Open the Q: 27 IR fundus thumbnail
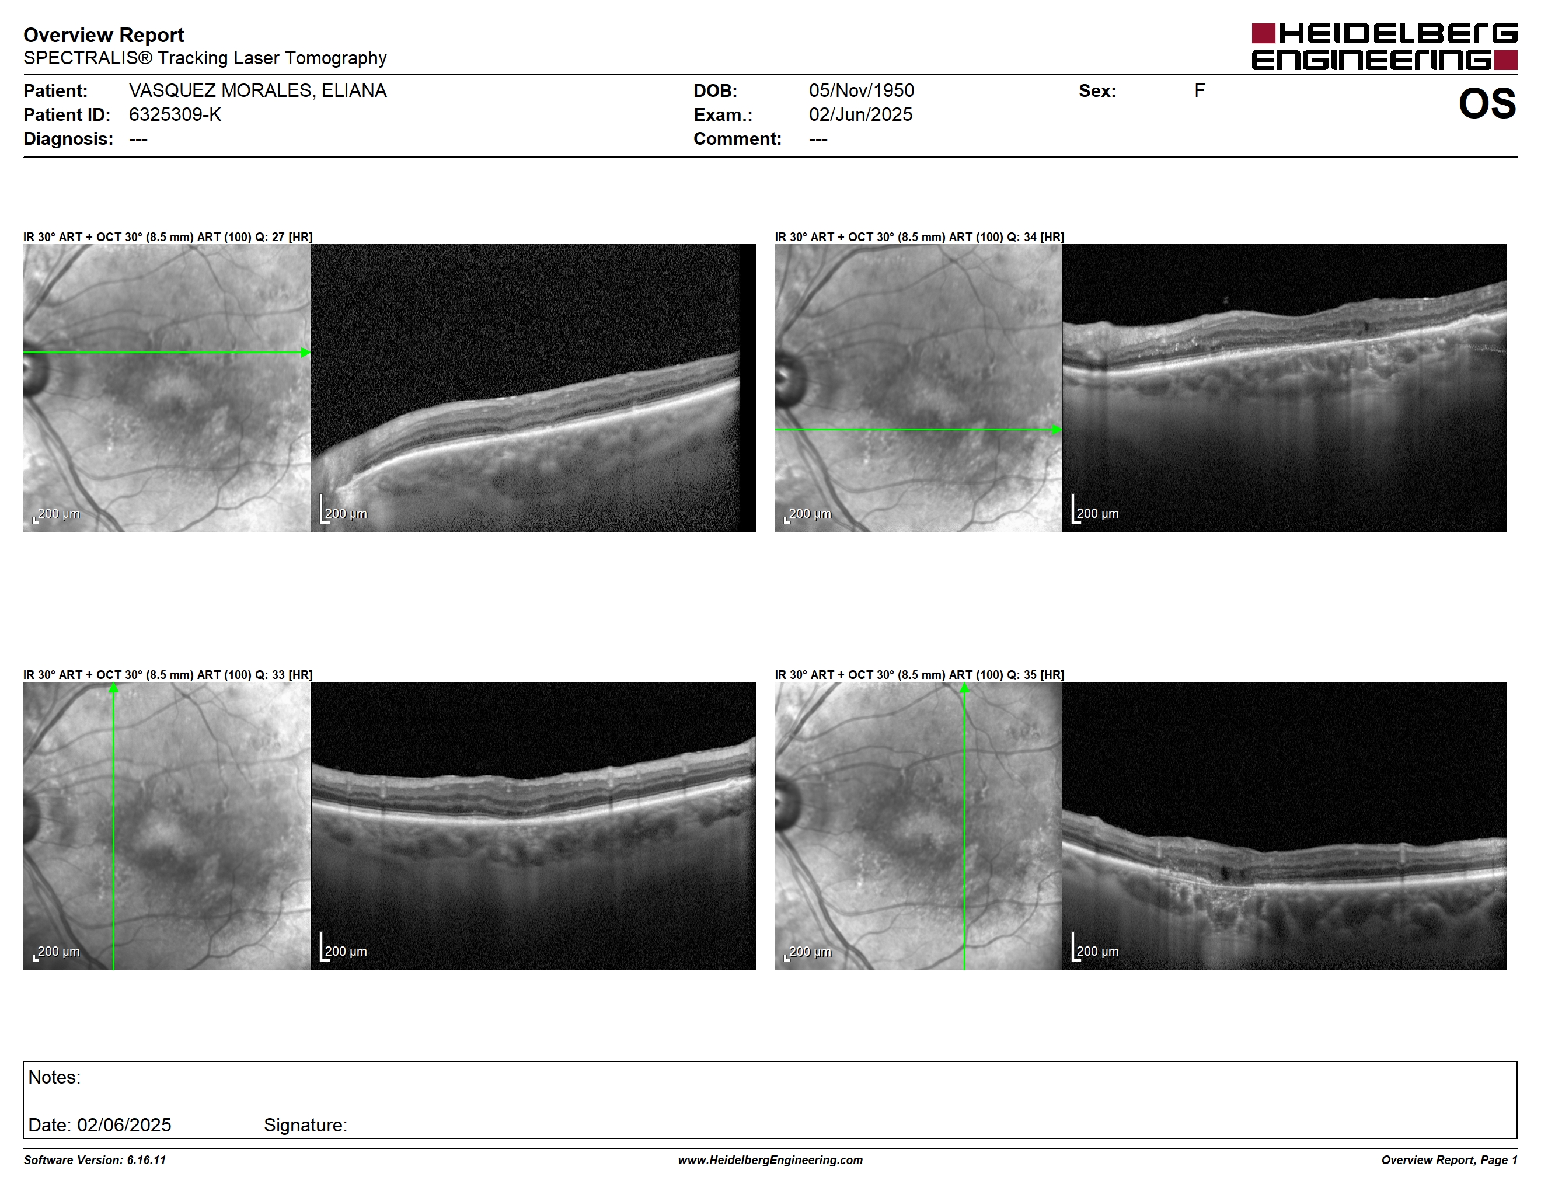The width and height of the screenshot is (1541, 1191). 166,388
